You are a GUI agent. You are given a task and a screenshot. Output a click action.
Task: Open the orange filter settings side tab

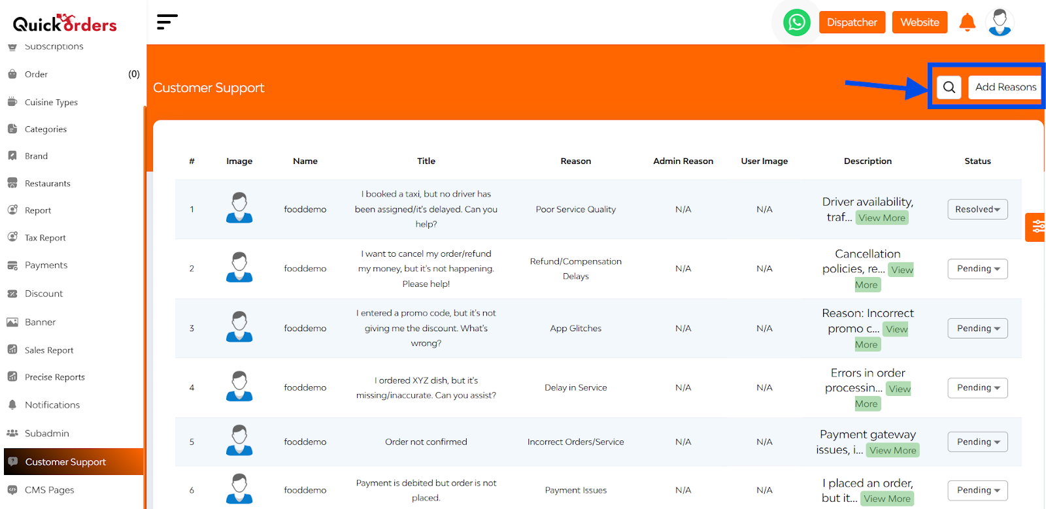coord(1036,227)
